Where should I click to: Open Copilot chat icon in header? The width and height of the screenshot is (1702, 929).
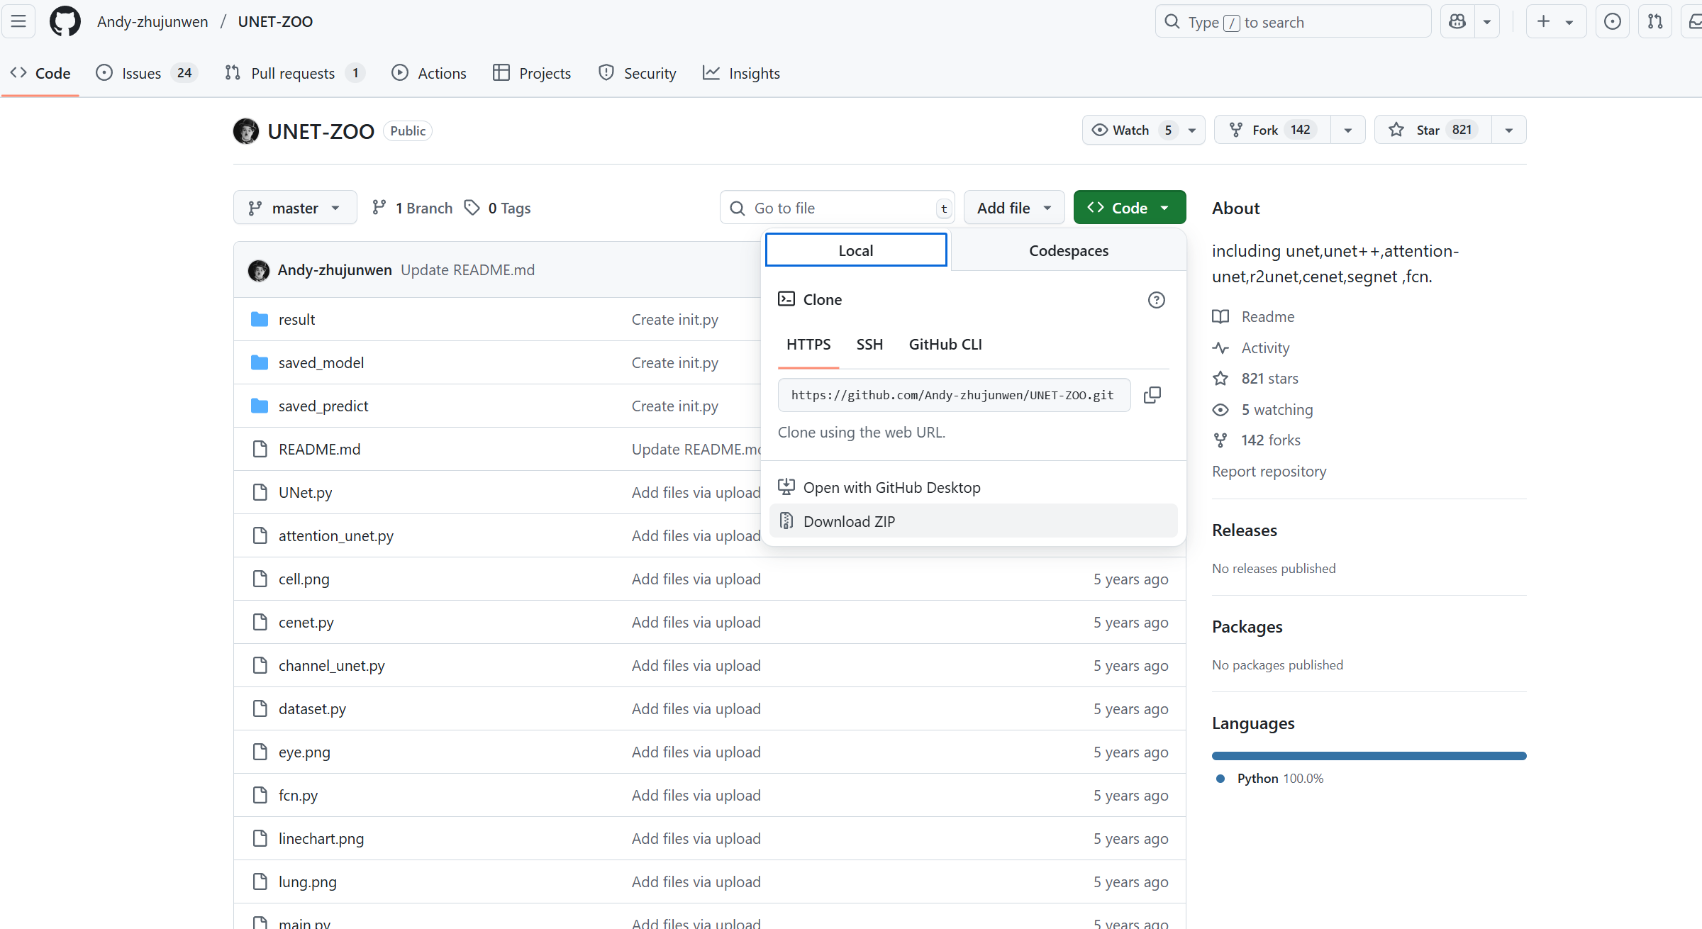[x=1457, y=21]
